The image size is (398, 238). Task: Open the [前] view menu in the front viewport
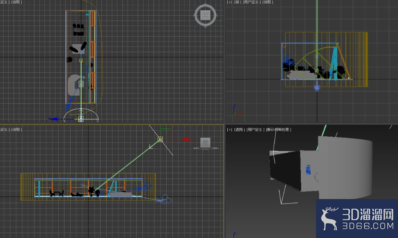click(x=237, y=2)
